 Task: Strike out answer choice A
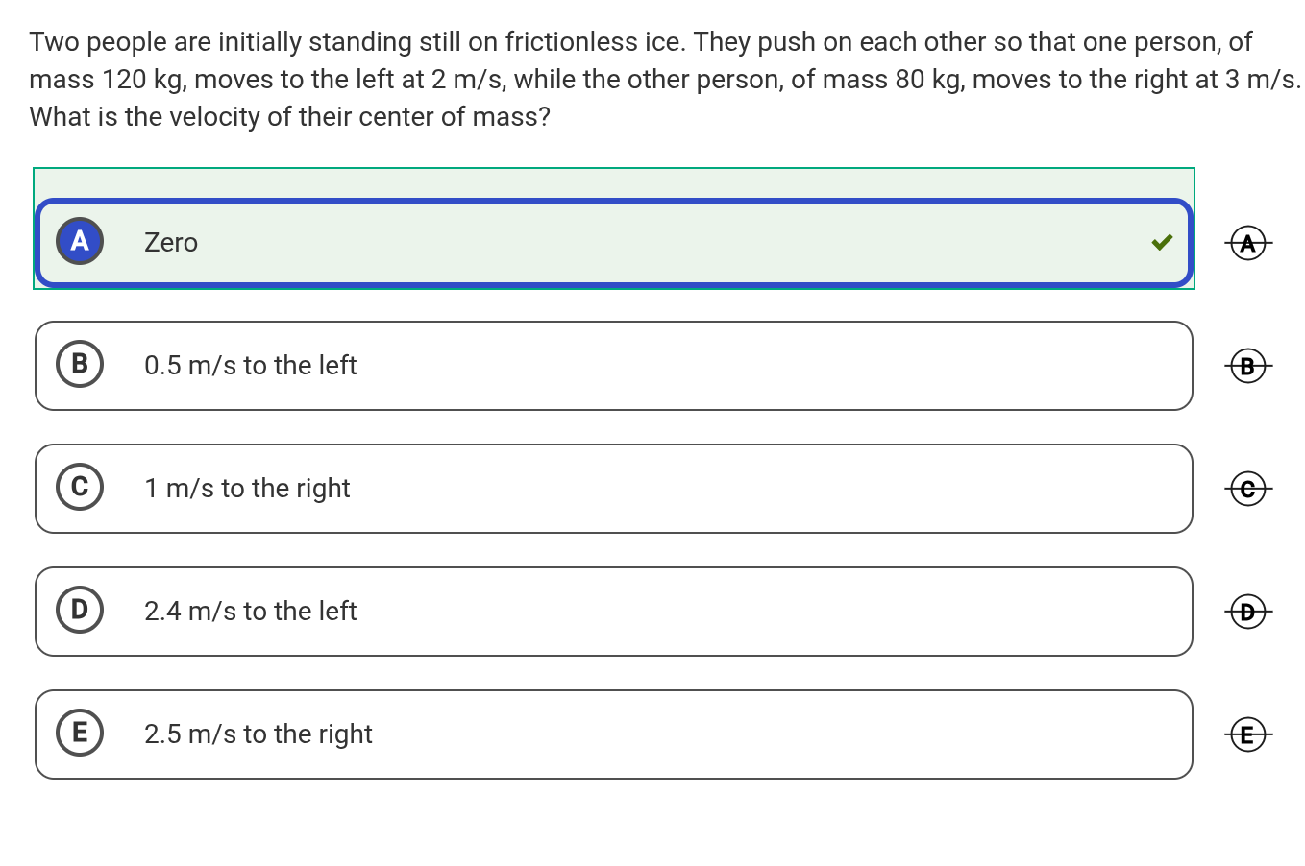click(x=1247, y=243)
